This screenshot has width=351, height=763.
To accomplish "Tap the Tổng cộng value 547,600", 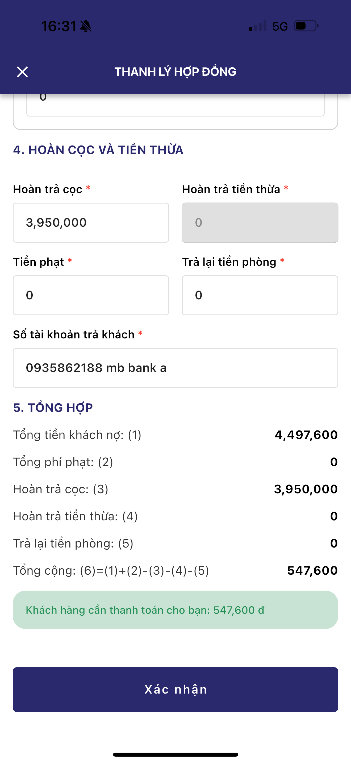I will [312, 570].
